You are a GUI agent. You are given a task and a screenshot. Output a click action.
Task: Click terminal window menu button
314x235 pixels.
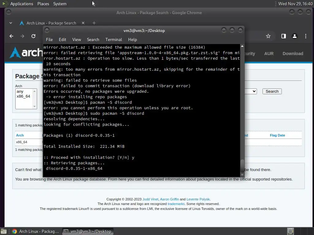[x=47, y=30]
